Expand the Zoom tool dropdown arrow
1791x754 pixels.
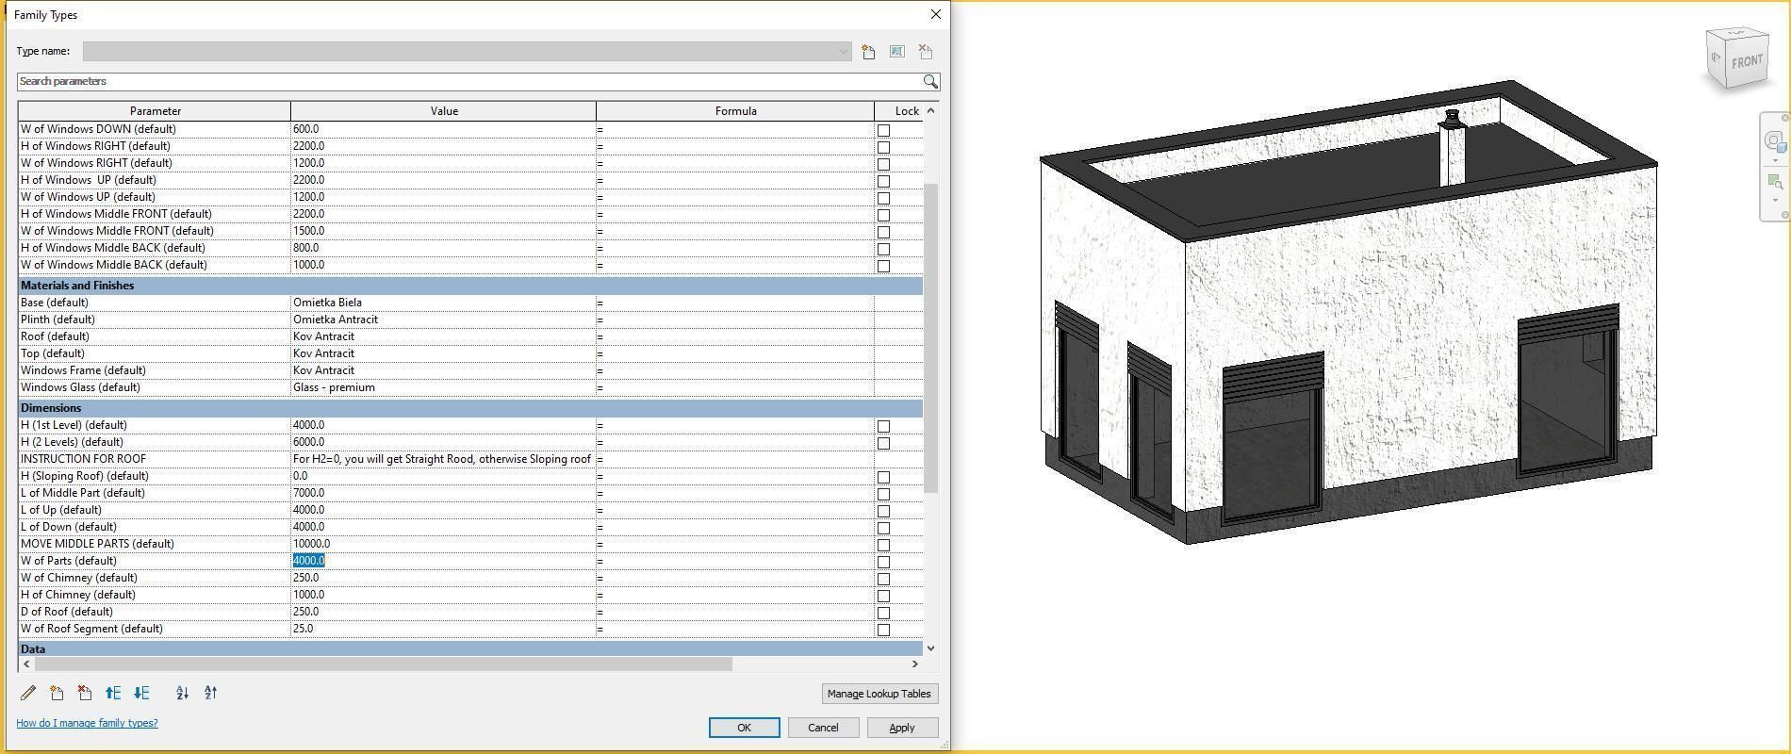point(1775,200)
